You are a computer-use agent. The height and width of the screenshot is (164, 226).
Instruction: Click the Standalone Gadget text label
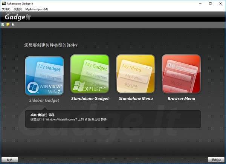pos(90,99)
